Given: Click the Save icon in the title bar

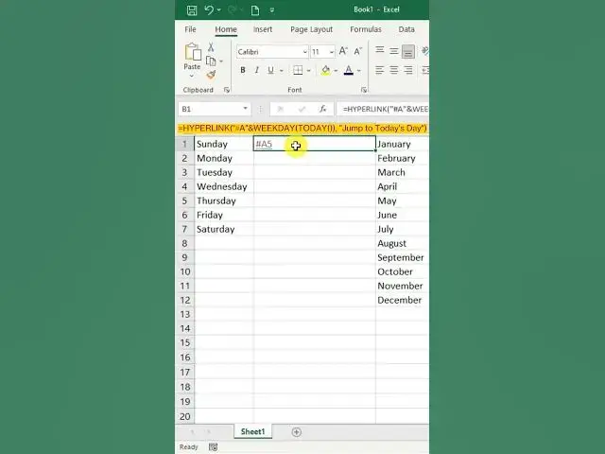Looking at the screenshot, I should coord(192,10).
